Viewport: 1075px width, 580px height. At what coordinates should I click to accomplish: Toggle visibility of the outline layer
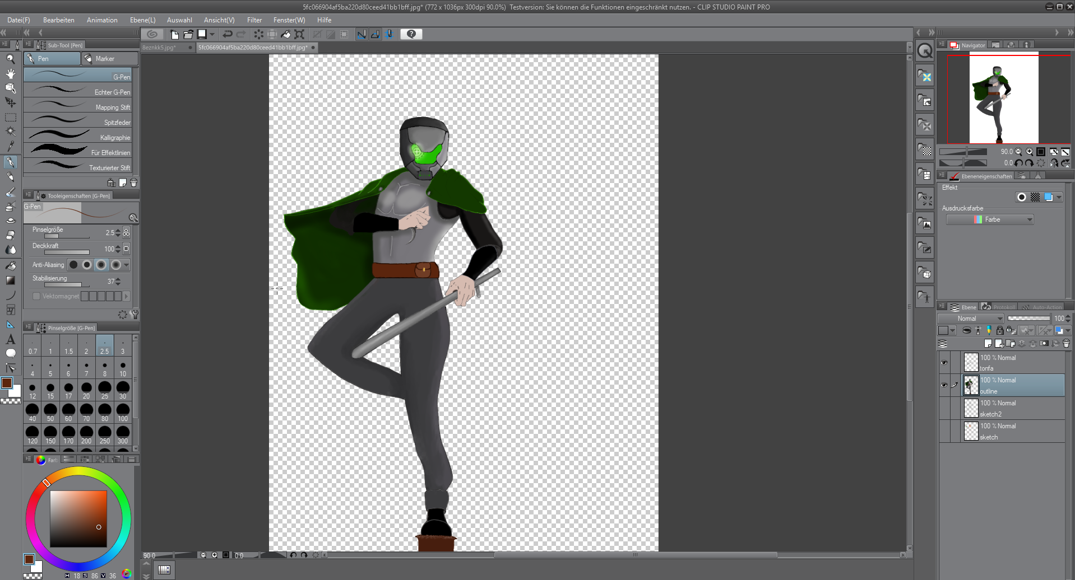tap(944, 385)
